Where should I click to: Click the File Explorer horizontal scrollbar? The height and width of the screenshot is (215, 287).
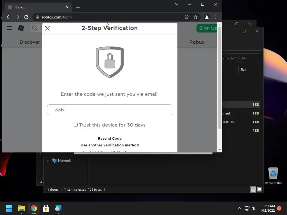[x=176, y=184]
